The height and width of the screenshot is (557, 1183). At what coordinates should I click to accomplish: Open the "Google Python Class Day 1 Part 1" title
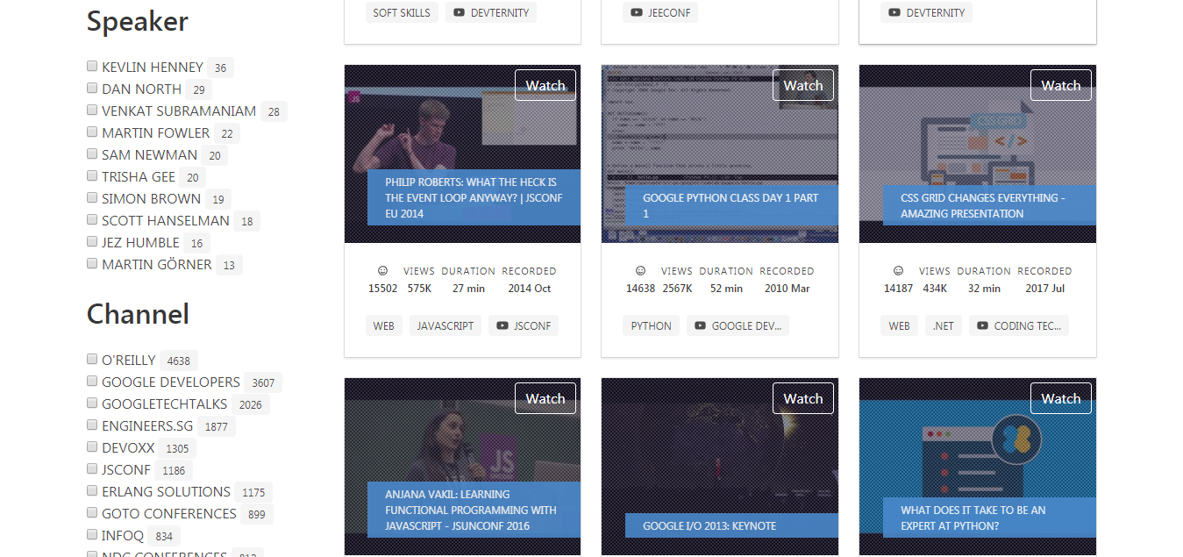click(x=730, y=205)
